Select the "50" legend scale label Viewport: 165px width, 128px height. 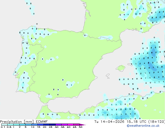80,127
